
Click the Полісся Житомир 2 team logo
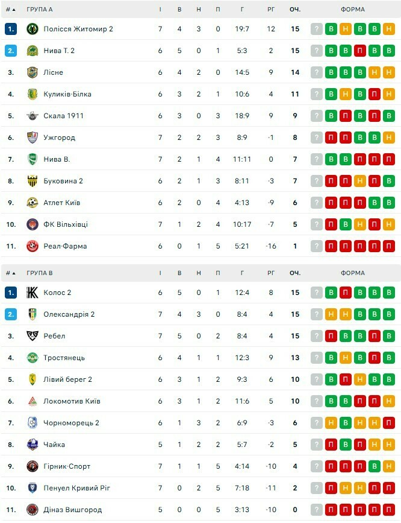click(x=33, y=29)
